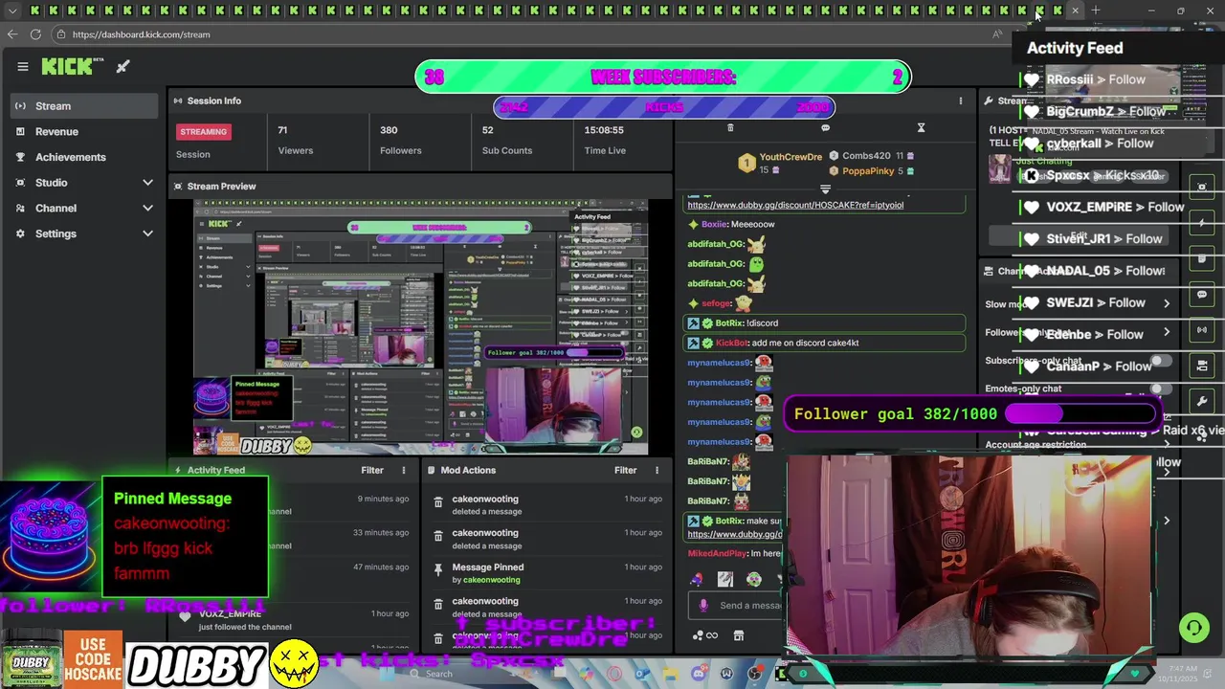Select Achievements in the sidebar

86,157
